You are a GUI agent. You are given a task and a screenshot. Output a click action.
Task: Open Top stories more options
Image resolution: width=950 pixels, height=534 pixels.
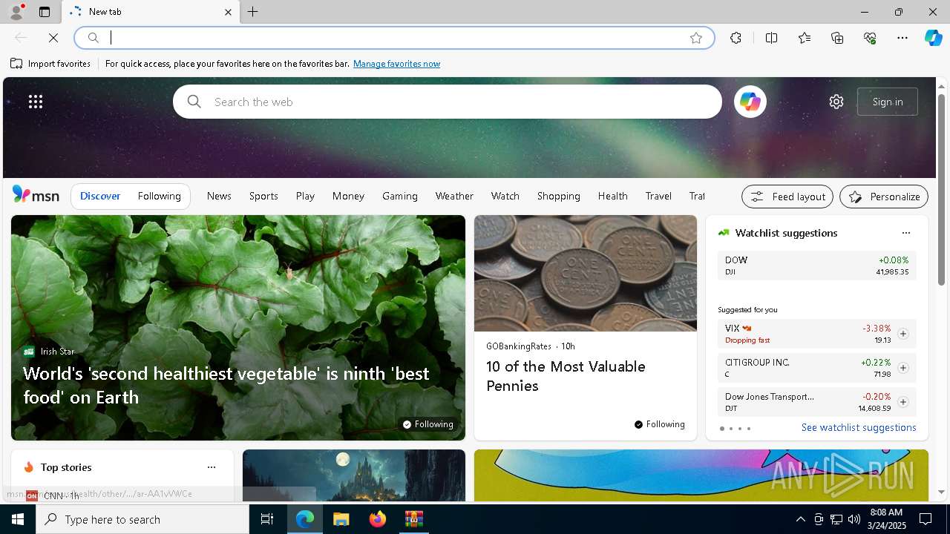coord(212,467)
